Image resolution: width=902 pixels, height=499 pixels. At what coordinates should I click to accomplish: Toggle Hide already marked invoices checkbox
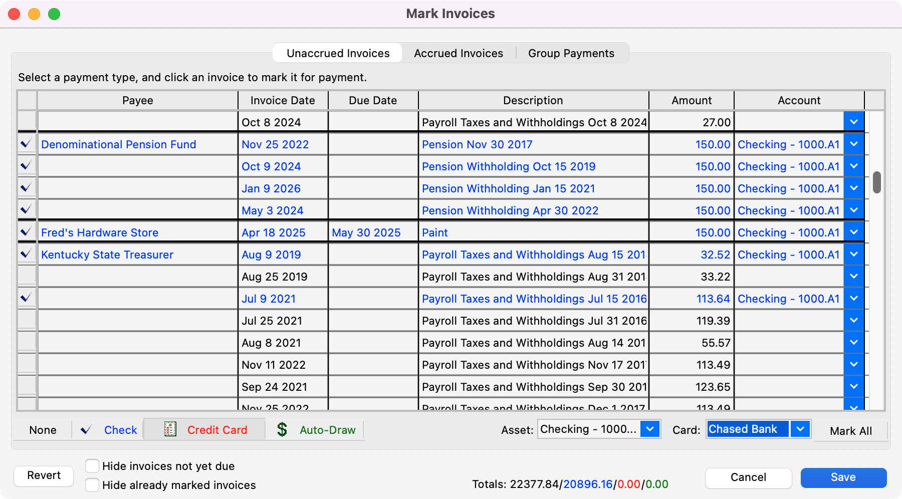(x=92, y=485)
